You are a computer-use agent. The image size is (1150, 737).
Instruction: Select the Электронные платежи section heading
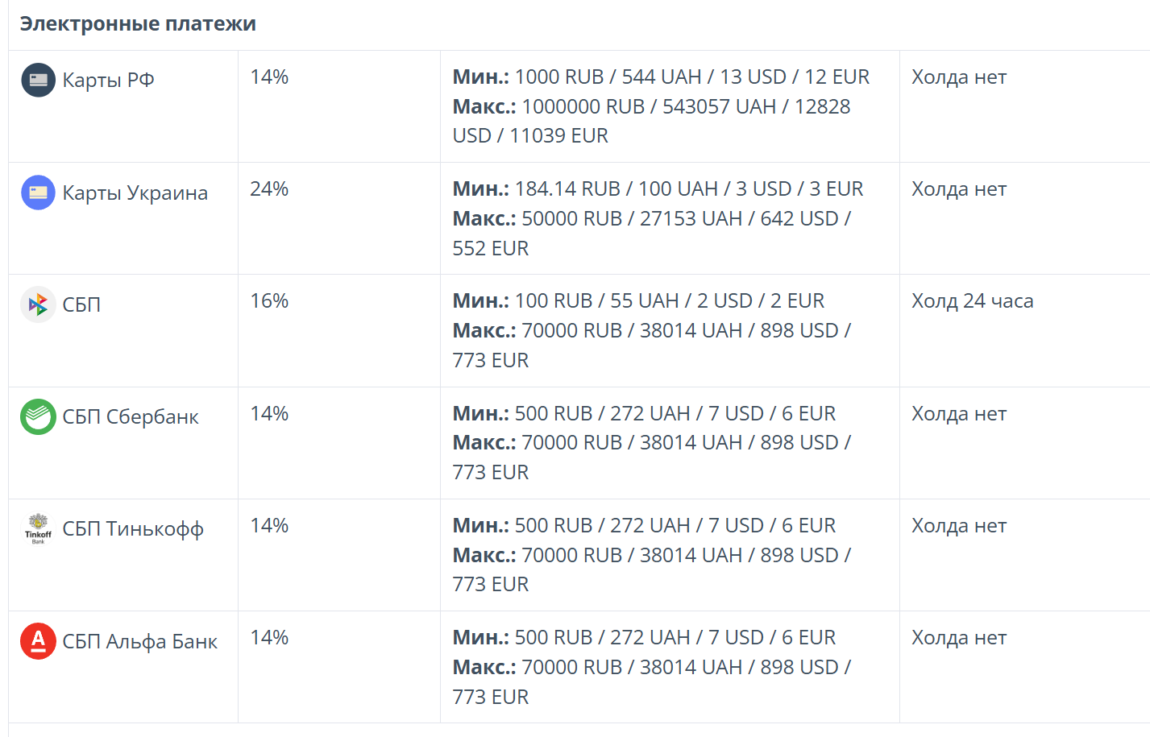coord(138,24)
